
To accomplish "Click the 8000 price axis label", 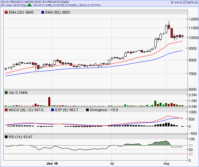I will [x=192, y=60].
